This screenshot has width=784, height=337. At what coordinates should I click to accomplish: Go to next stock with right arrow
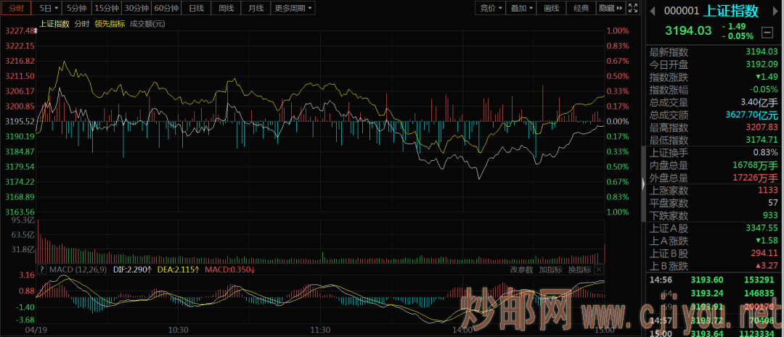(776, 11)
